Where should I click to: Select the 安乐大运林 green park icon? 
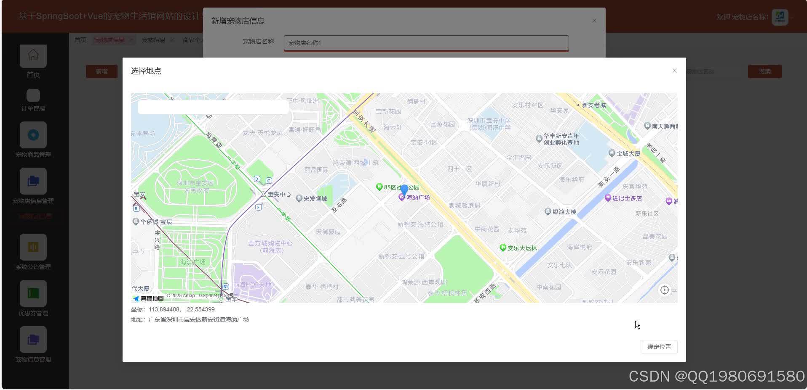coord(502,248)
